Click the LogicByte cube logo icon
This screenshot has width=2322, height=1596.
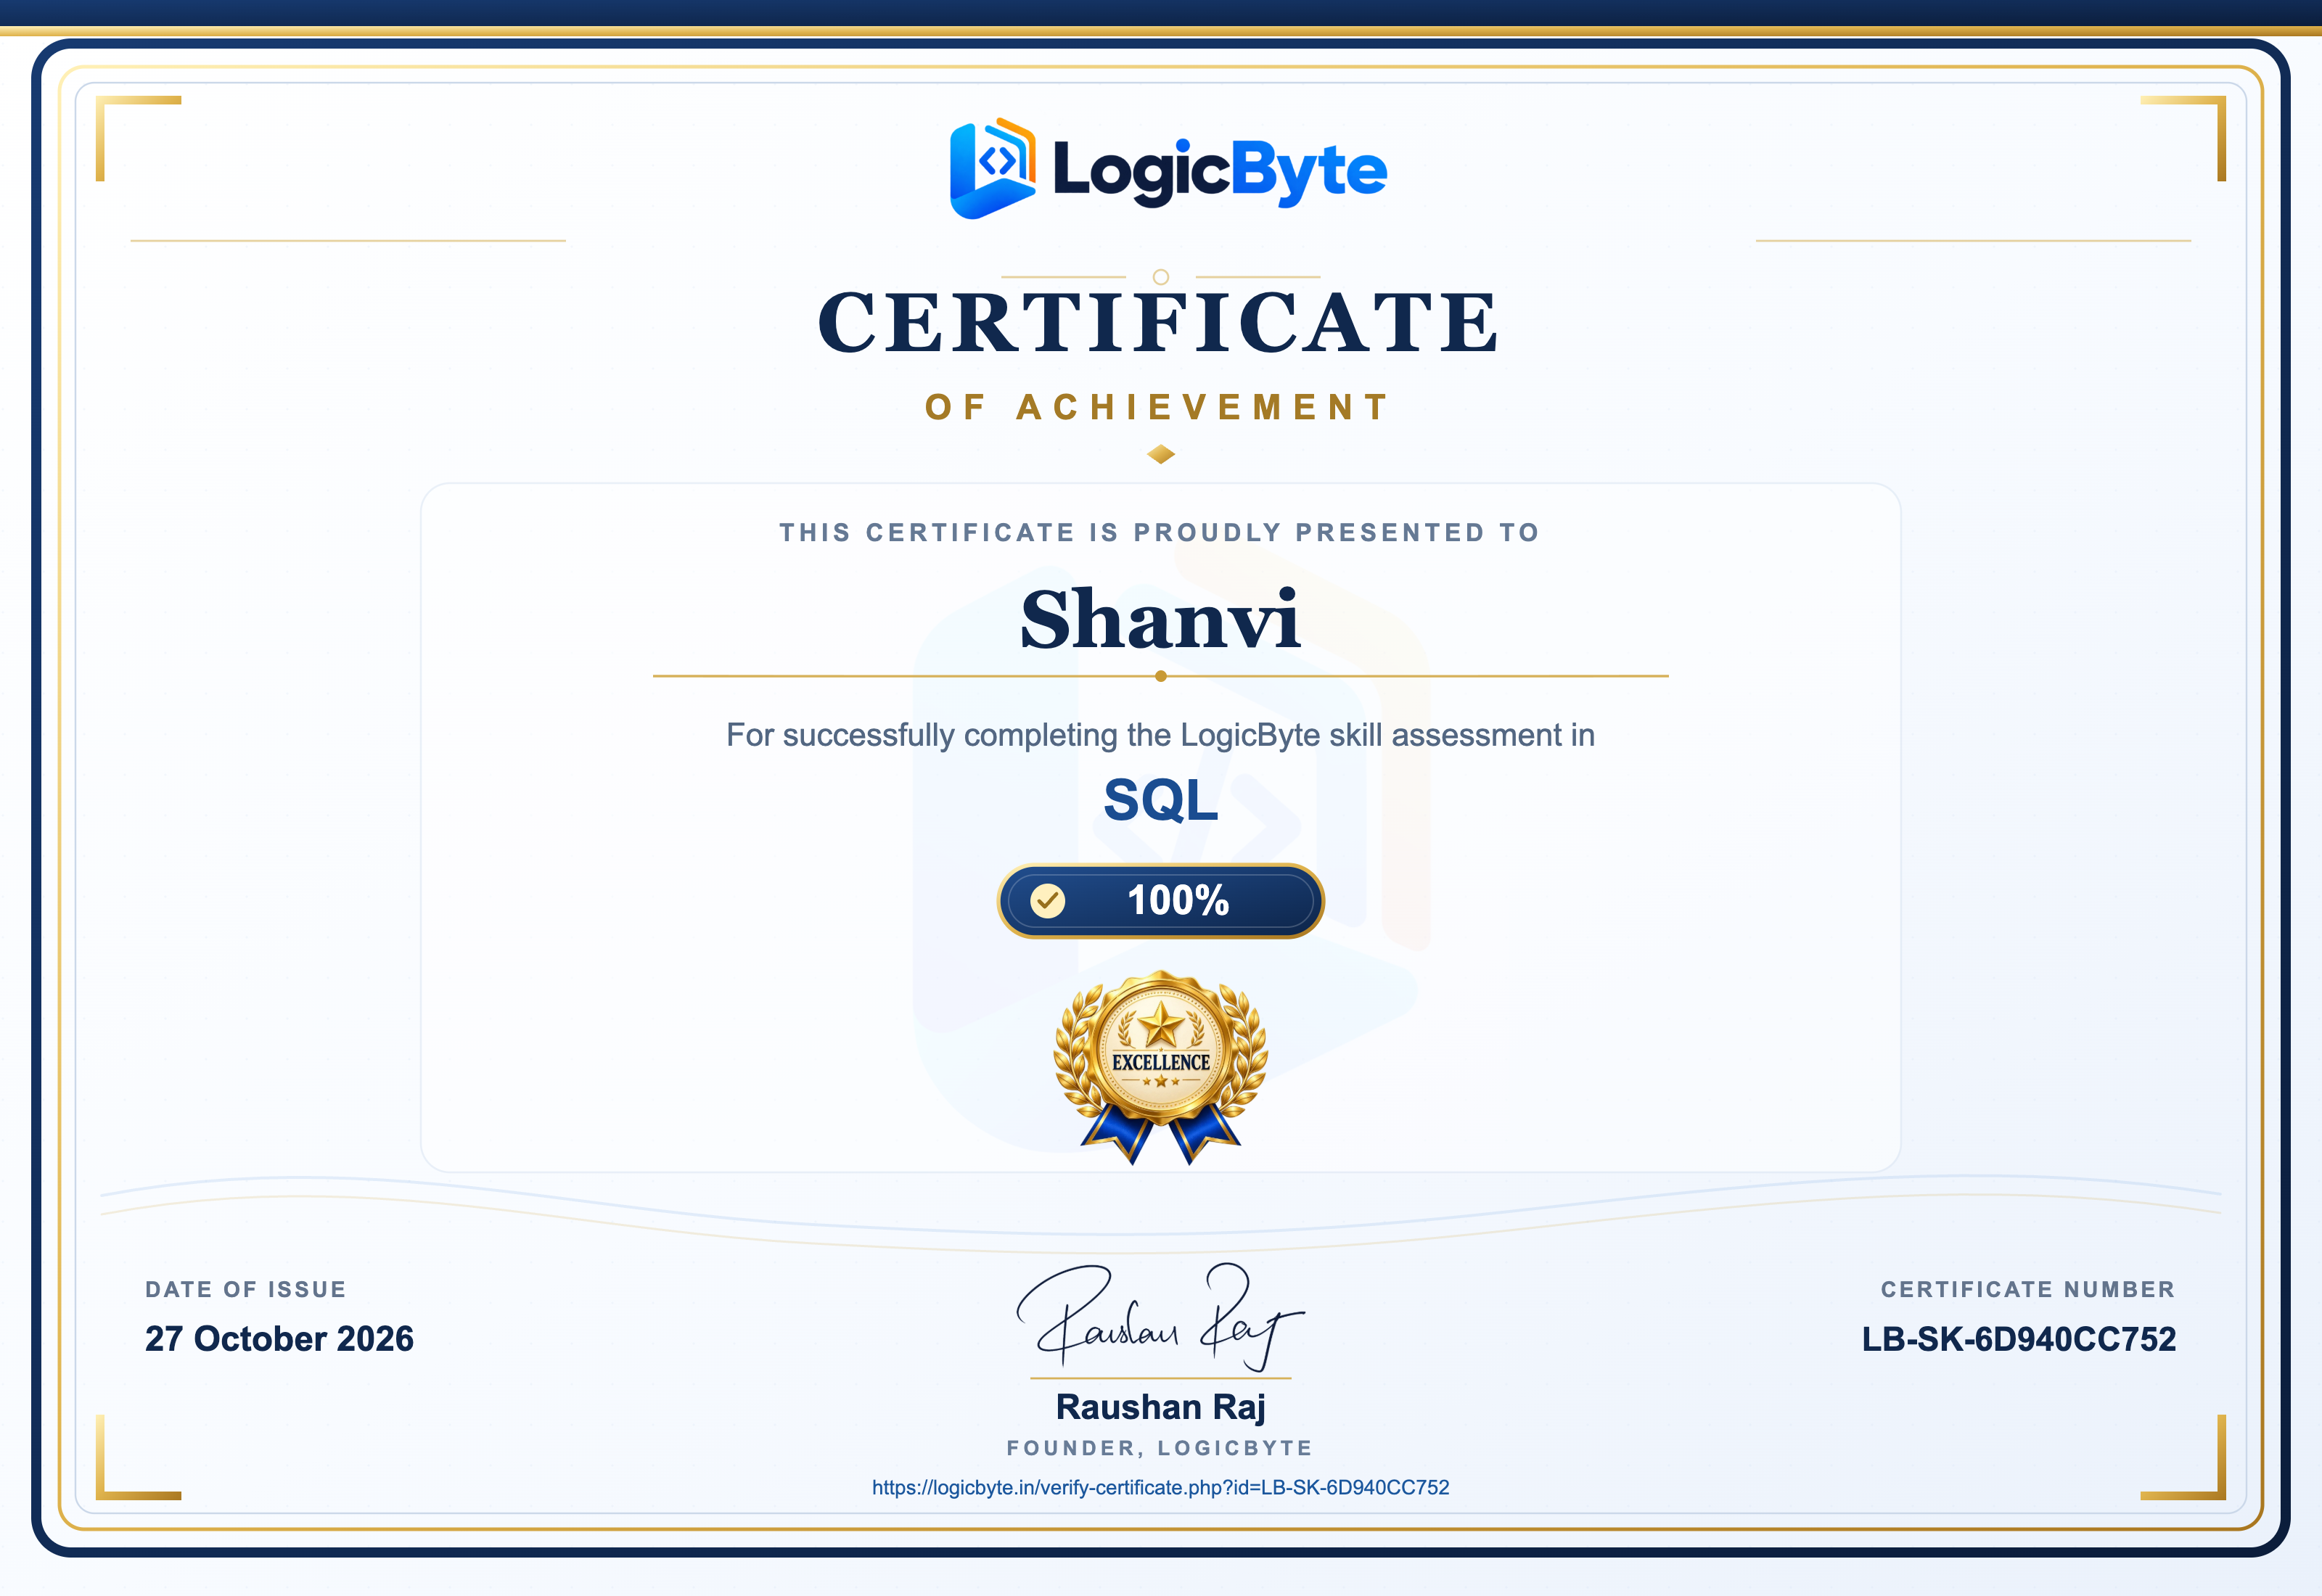(x=992, y=168)
